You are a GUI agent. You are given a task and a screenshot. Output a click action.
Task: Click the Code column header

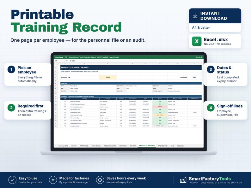tap(65, 99)
